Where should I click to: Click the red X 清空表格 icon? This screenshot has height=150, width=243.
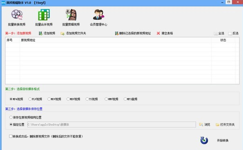(x=158, y=33)
